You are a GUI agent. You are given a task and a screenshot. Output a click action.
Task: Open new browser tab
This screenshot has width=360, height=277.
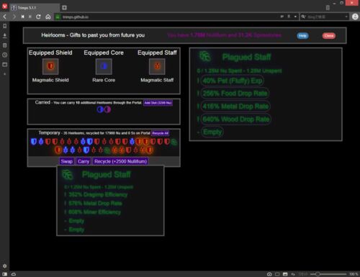click(64, 8)
